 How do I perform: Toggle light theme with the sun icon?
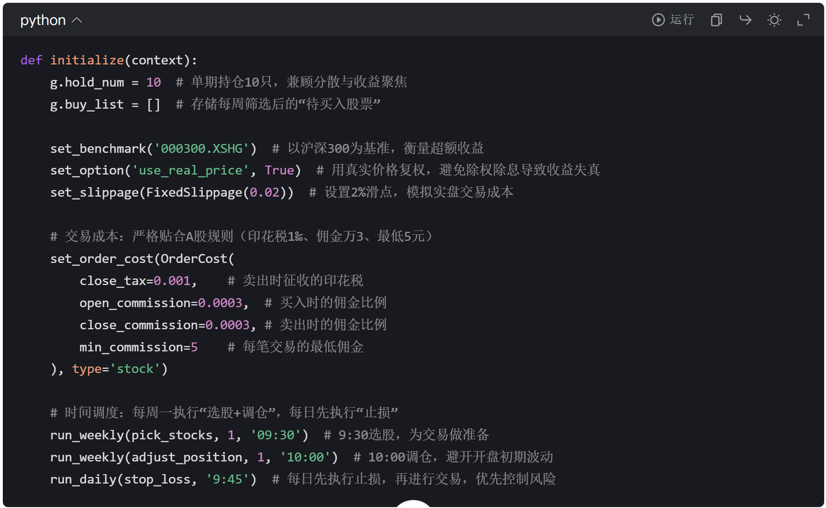[774, 20]
